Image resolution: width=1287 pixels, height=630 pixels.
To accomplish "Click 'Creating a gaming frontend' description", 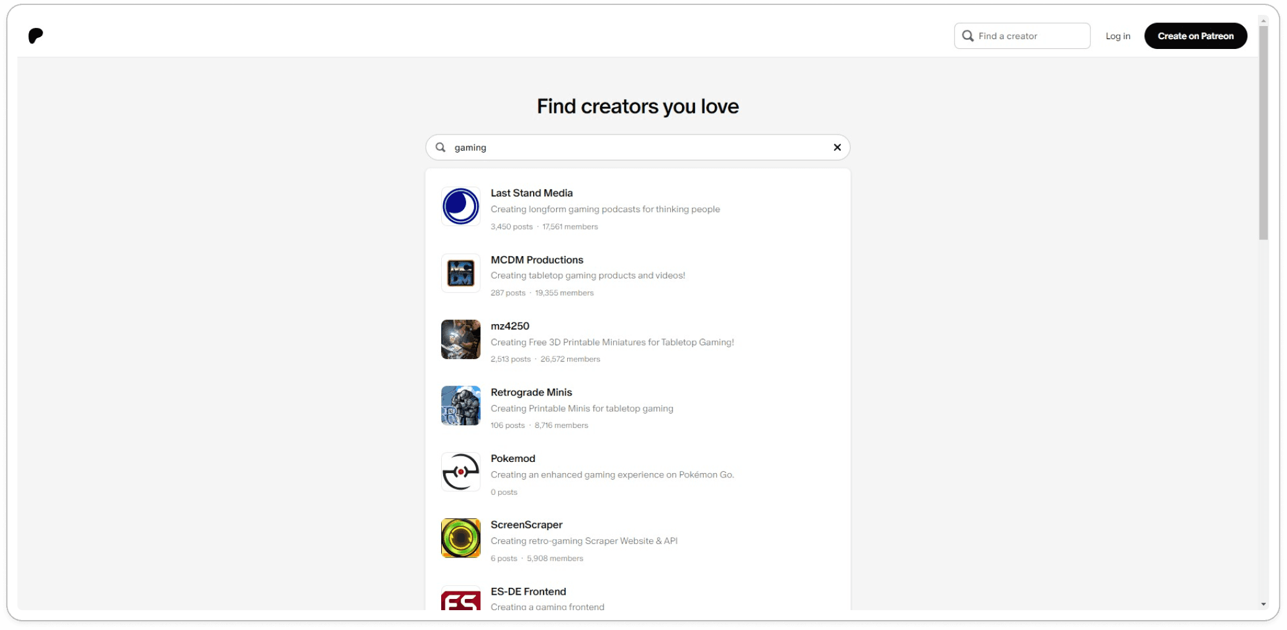I will pos(547,606).
